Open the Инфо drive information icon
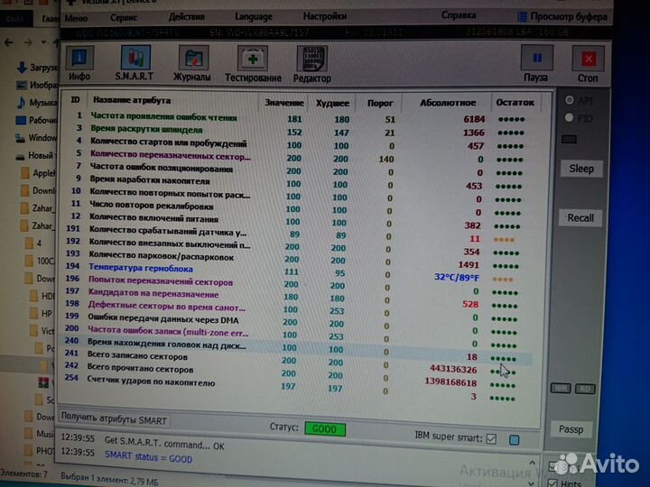Viewport: 650px width, 487px height. (x=79, y=62)
